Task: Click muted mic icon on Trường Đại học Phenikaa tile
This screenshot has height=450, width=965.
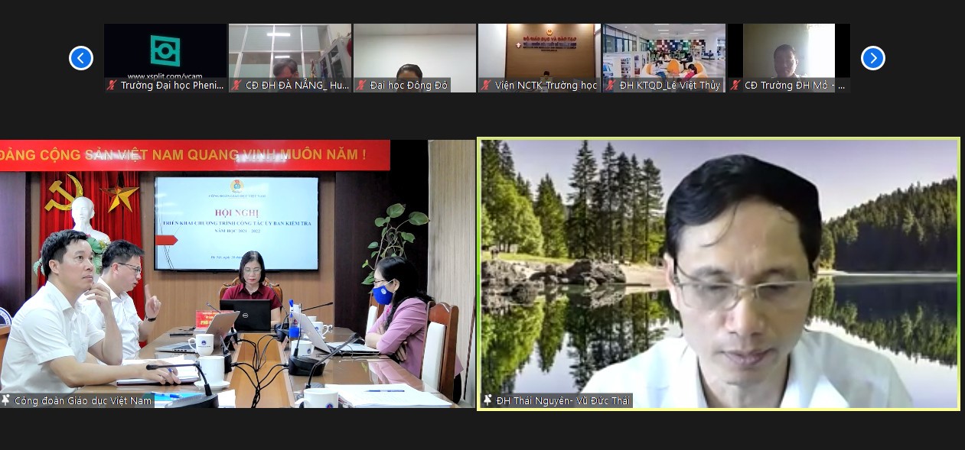Action: pos(112,86)
